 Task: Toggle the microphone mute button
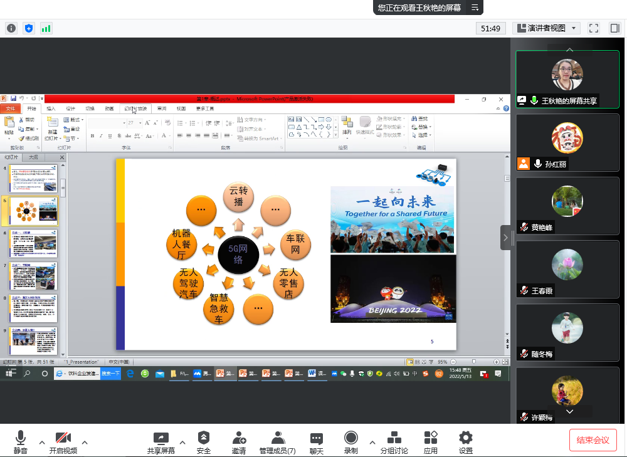[21, 438]
